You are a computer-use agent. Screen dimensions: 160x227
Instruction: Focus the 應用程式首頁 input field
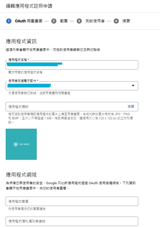point(72,201)
